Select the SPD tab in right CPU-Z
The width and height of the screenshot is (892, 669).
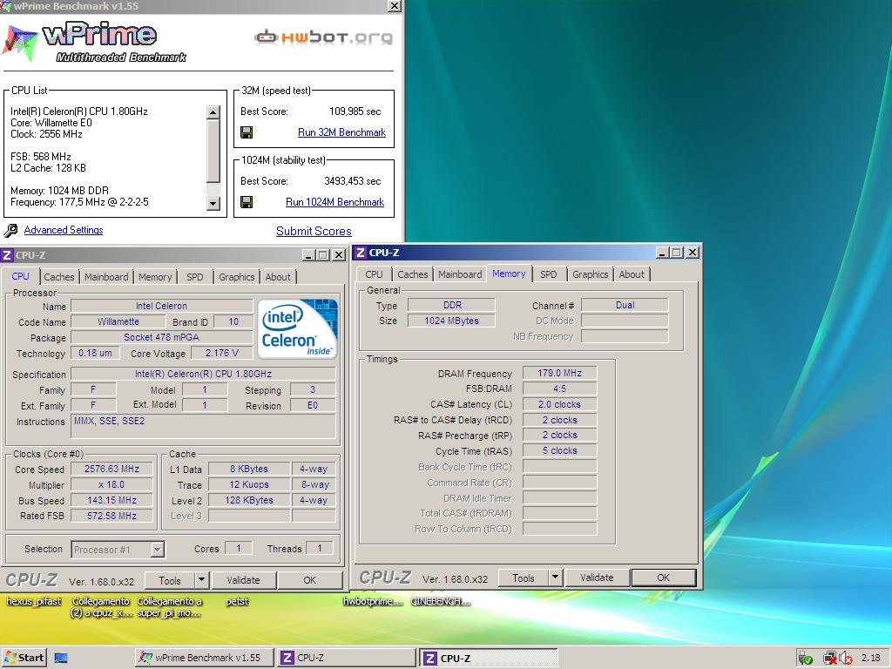click(x=549, y=274)
